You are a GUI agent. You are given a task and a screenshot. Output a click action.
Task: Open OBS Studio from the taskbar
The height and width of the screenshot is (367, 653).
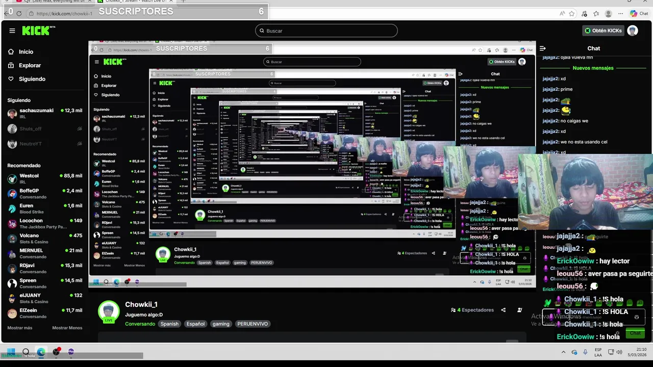(56, 352)
